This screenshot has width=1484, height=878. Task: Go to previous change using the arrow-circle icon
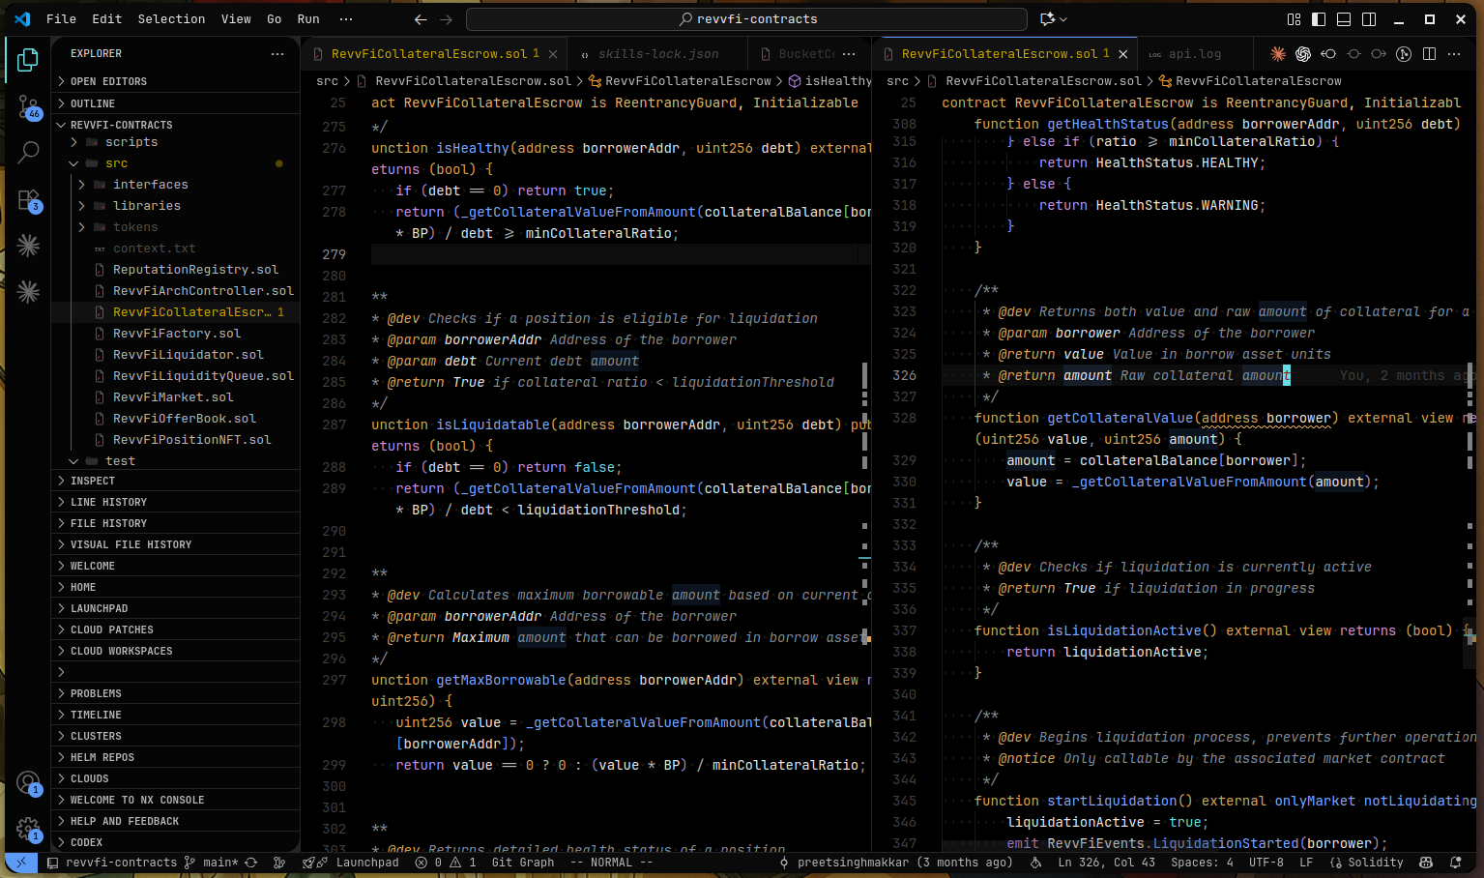pos(1328,54)
